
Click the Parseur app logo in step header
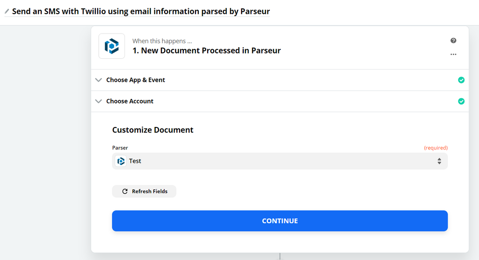click(111, 46)
